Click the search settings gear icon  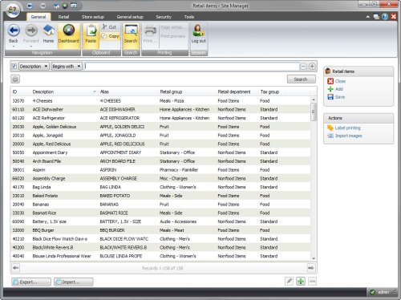pyautogui.click(x=15, y=79)
